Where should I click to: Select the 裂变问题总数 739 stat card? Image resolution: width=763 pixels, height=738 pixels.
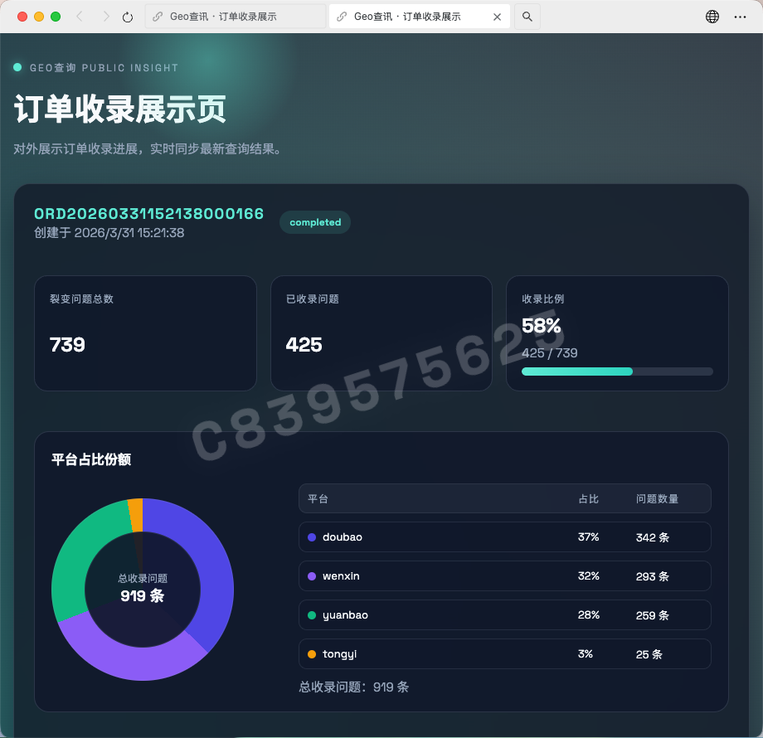[x=145, y=333]
